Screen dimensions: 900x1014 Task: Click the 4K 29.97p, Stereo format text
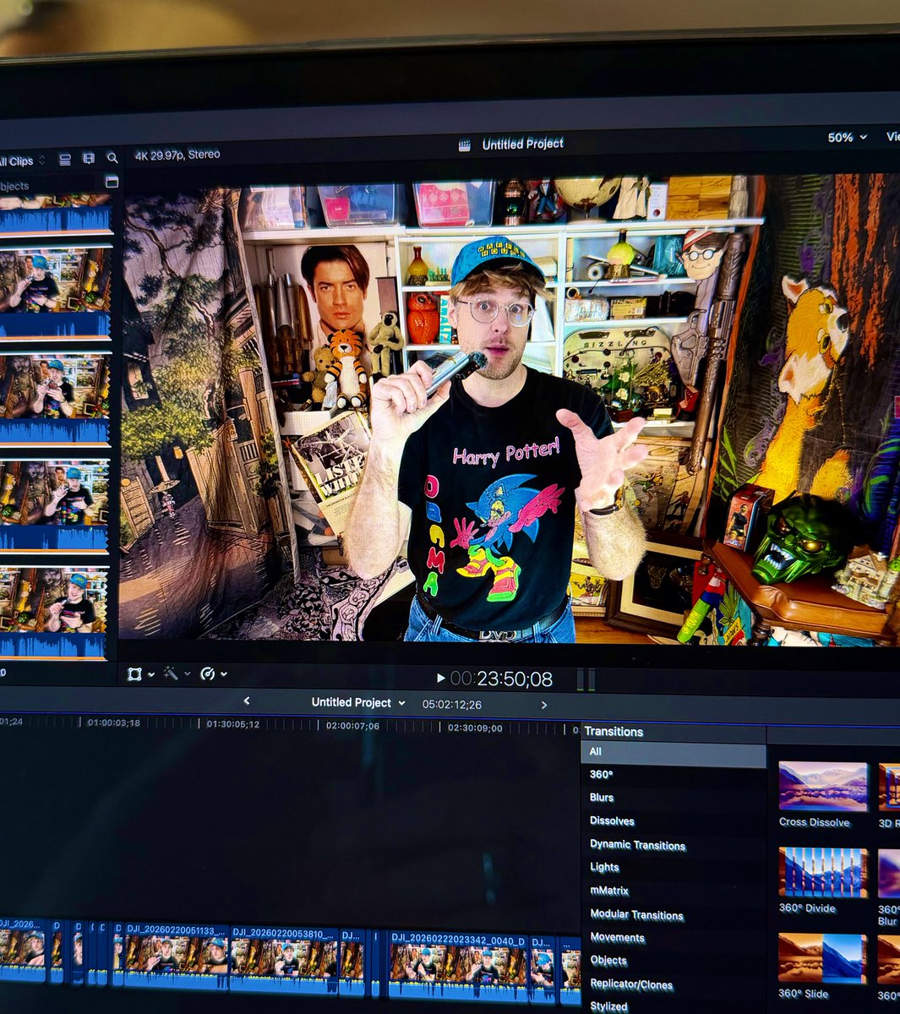[x=177, y=155]
